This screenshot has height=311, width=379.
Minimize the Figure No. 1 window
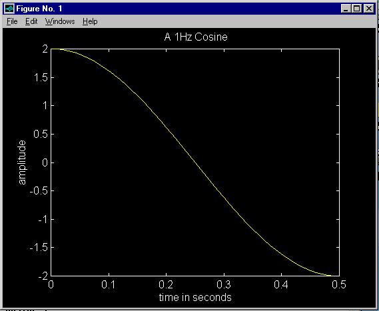346,9
